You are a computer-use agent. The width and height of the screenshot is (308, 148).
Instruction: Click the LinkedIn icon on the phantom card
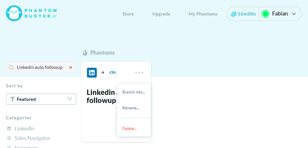(x=92, y=73)
